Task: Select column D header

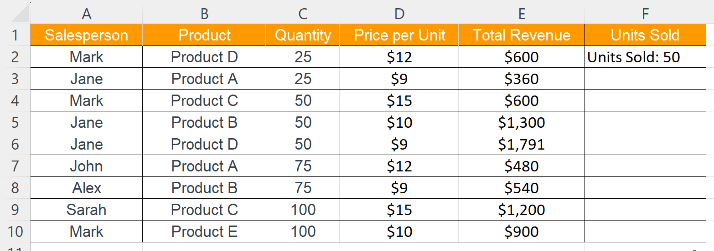Action: [399, 14]
